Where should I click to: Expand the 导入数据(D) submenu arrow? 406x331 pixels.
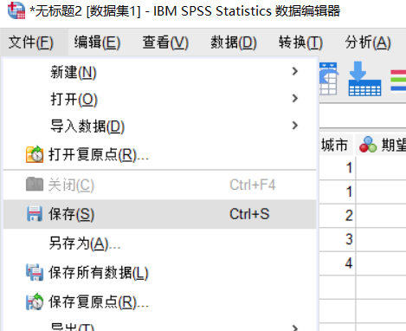coord(294,126)
